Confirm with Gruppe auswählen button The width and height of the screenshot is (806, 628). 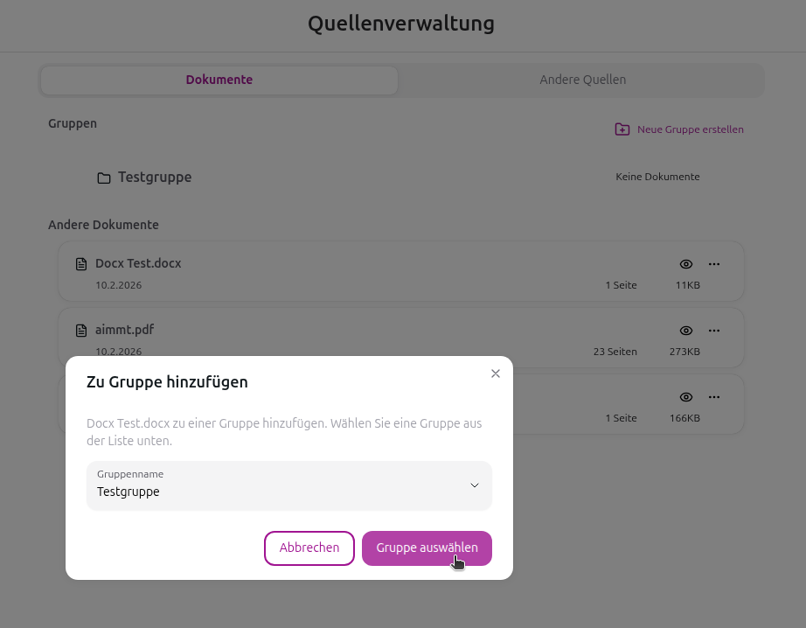coord(427,548)
